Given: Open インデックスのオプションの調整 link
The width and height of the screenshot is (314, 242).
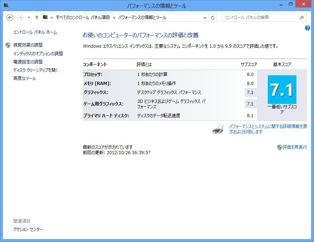Looking at the screenshot, I should pyautogui.click(x=38, y=53).
